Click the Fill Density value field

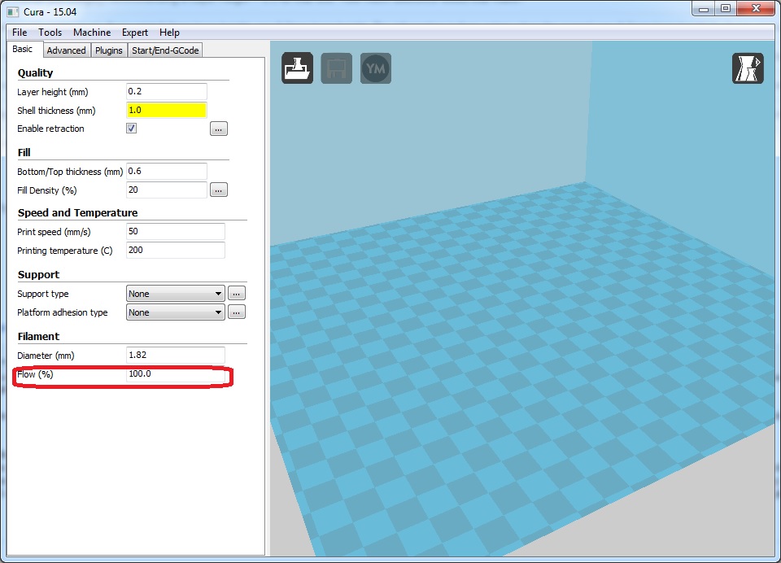tap(166, 190)
